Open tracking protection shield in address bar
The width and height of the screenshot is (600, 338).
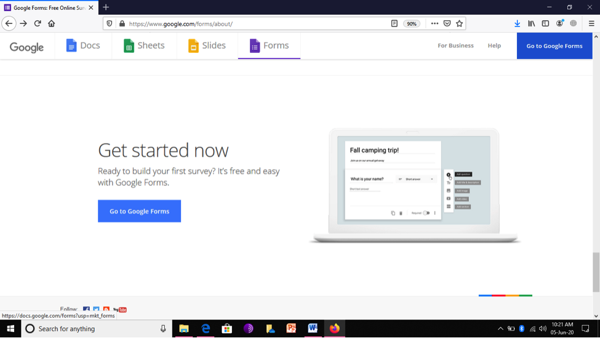pyautogui.click(x=110, y=24)
